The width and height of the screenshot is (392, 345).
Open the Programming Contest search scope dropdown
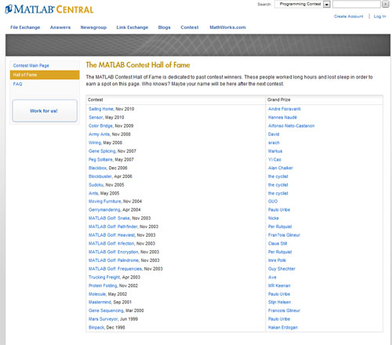303,4
